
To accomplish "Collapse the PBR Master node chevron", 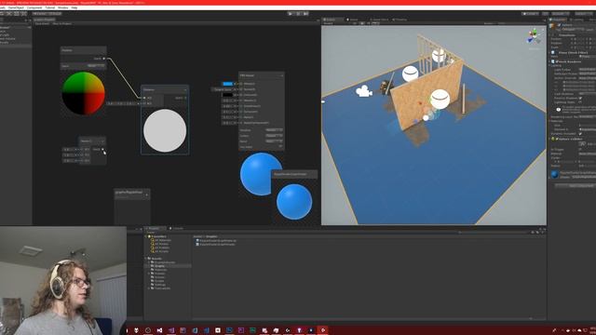I will click(281, 75).
